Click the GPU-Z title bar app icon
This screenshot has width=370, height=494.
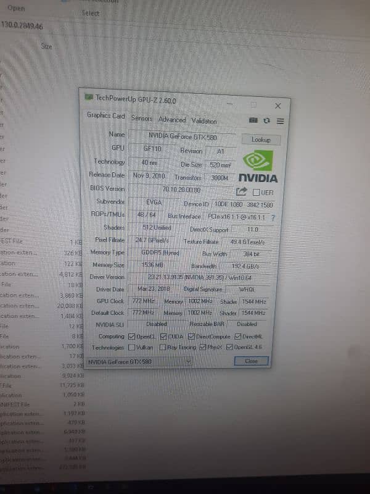pos(89,97)
